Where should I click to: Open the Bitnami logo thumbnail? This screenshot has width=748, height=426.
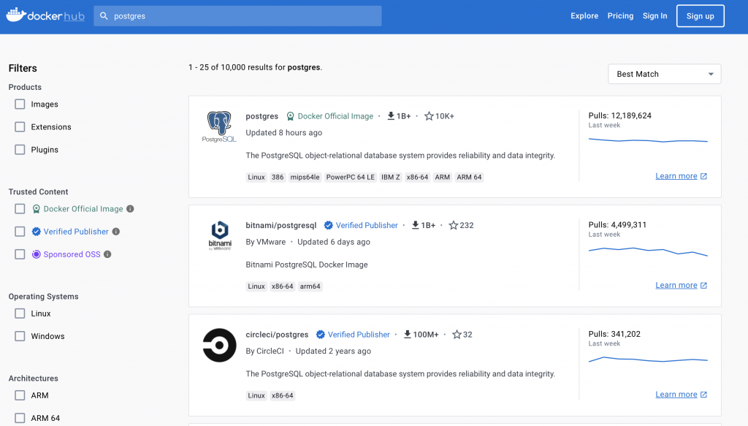219,236
